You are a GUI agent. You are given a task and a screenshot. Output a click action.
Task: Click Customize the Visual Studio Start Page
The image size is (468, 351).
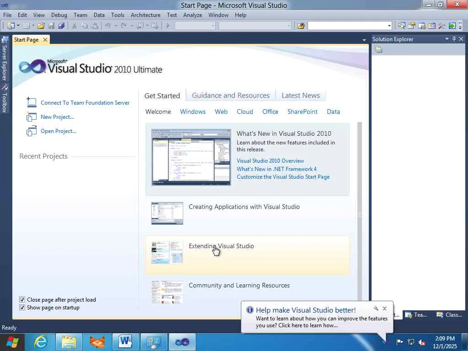(283, 177)
